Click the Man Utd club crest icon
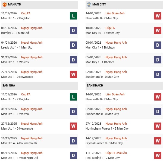This screenshot has width=163, height=161. click(x=4, y=5)
